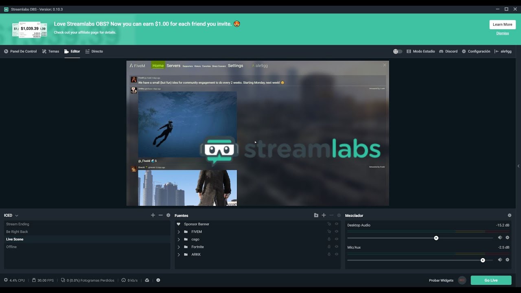Toggle visibility of FIVEM folder

click(x=337, y=232)
